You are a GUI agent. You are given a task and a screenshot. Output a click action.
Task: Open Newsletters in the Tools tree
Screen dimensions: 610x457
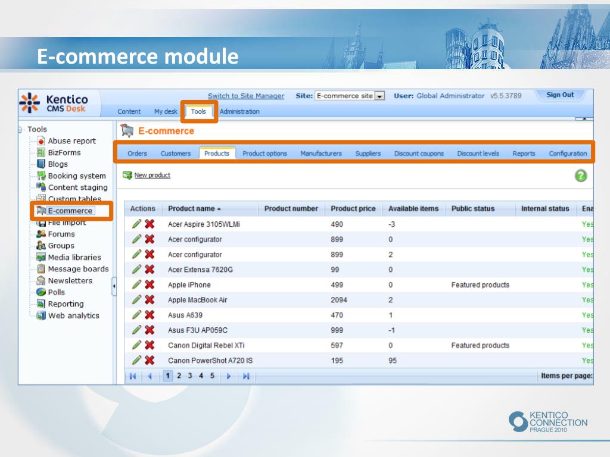click(x=70, y=281)
